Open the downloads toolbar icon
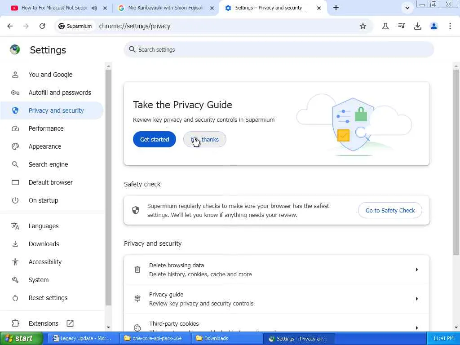The height and width of the screenshot is (345, 460). [418, 26]
